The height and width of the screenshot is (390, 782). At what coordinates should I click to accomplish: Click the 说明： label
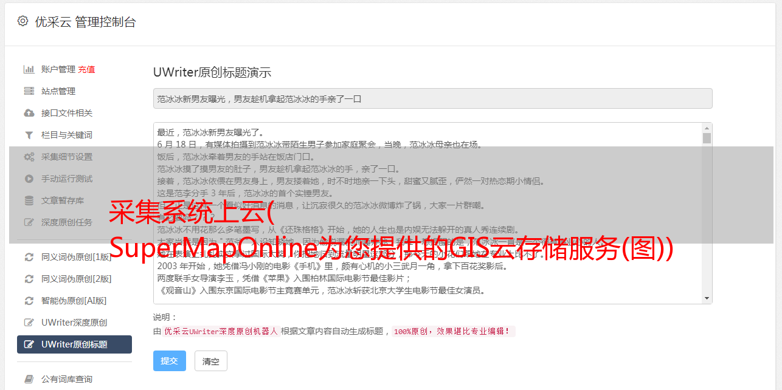165,317
